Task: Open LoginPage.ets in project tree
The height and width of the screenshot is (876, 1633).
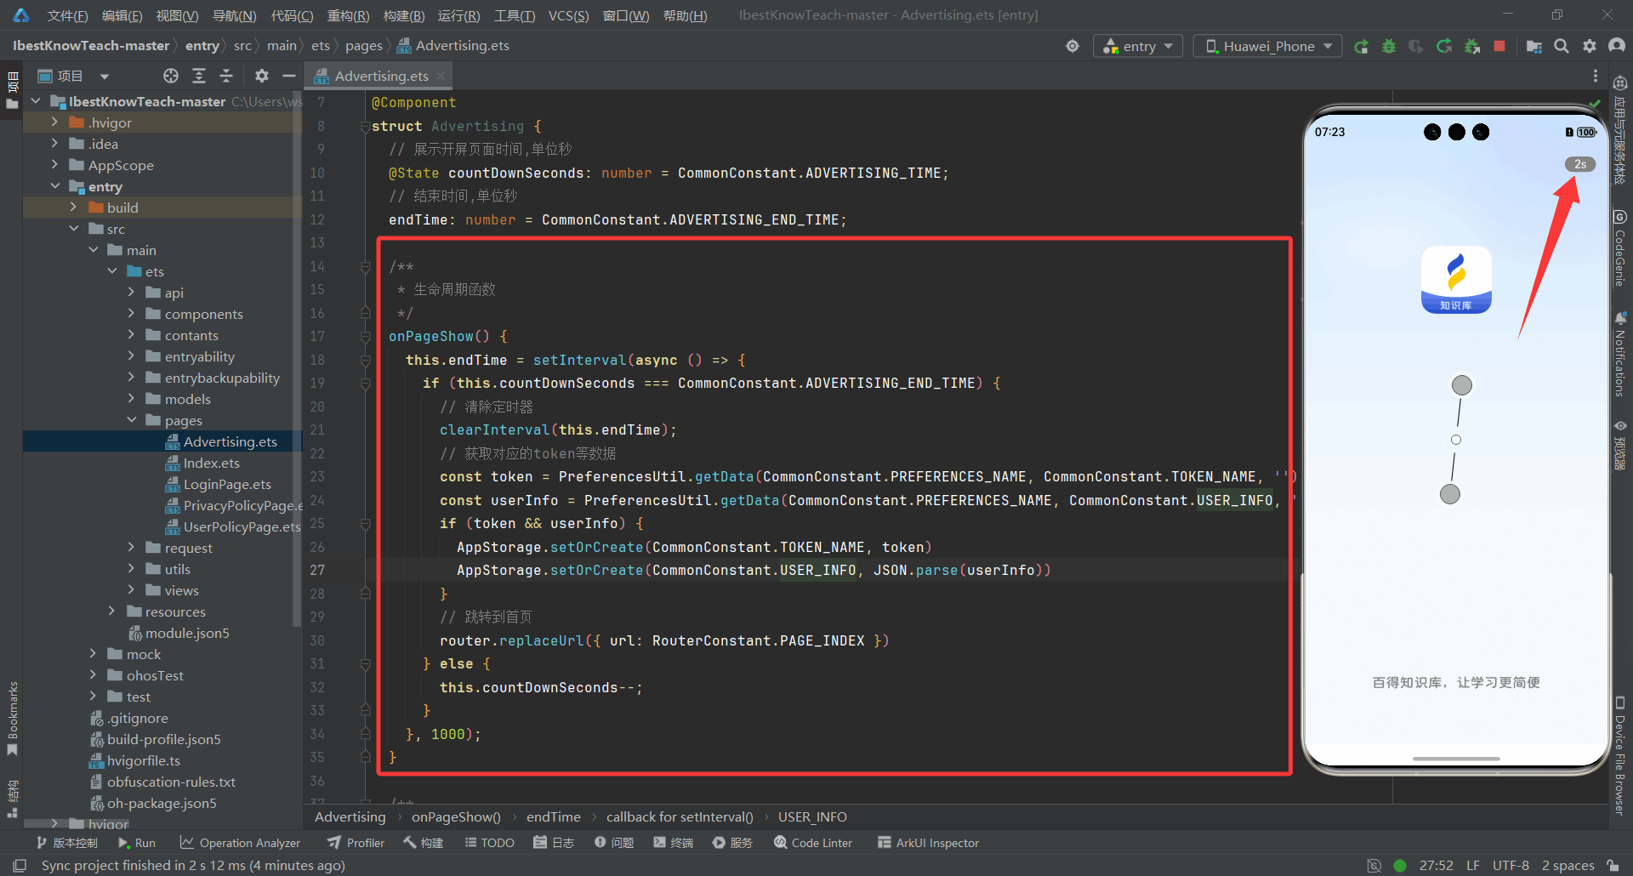Action: coord(227,484)
